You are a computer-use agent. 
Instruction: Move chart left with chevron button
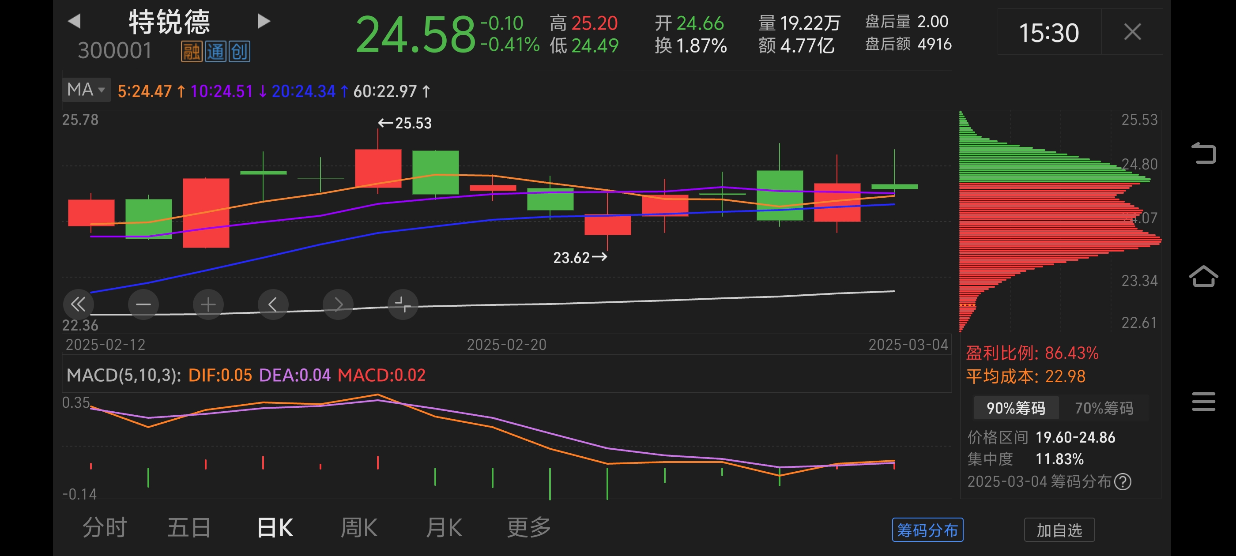point(272,304)
